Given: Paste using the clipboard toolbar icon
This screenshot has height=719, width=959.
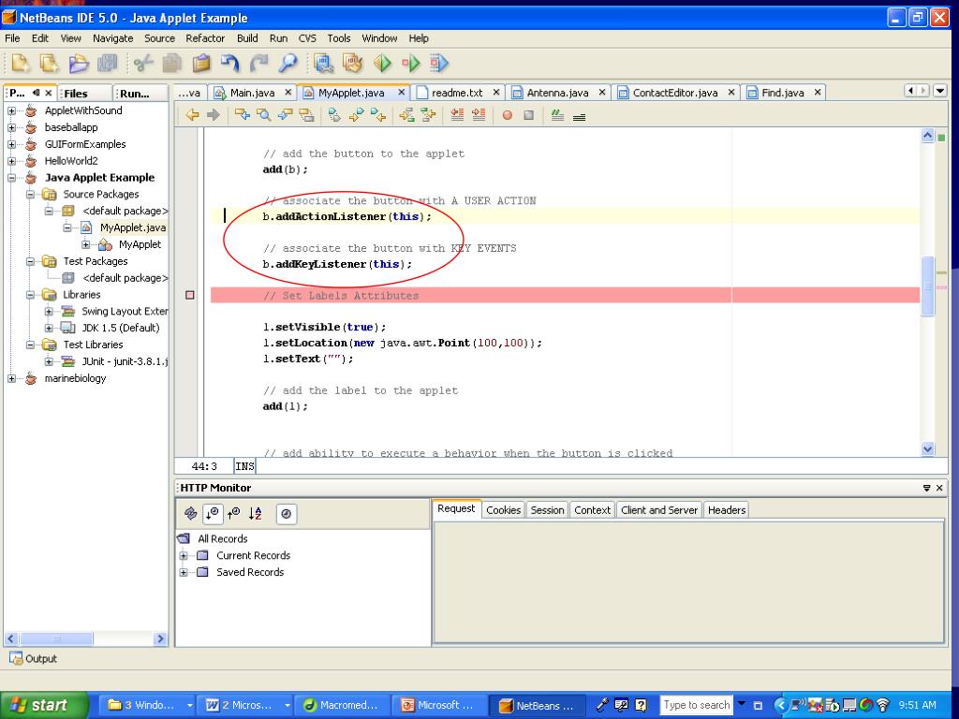Looking at the screenshot, I should [201, 63].
